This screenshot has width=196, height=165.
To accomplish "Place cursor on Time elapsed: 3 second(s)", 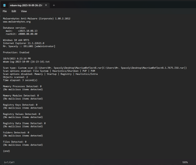I will (20, 80).
